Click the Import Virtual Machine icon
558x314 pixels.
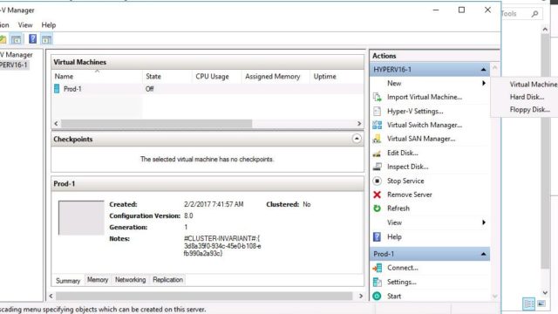pos(378,97)
